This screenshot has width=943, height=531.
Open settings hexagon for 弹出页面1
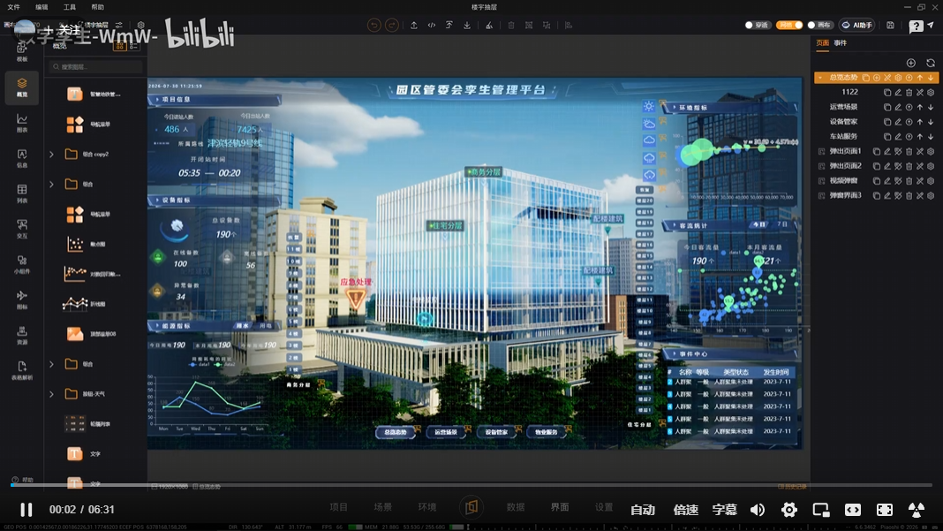tap(931, 152)
